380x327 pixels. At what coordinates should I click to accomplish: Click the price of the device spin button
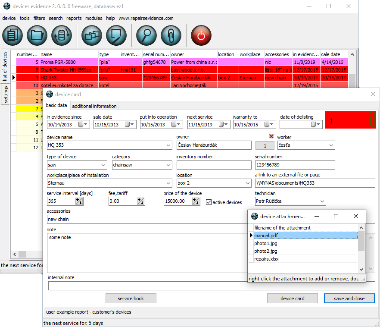tap(196, 201)
